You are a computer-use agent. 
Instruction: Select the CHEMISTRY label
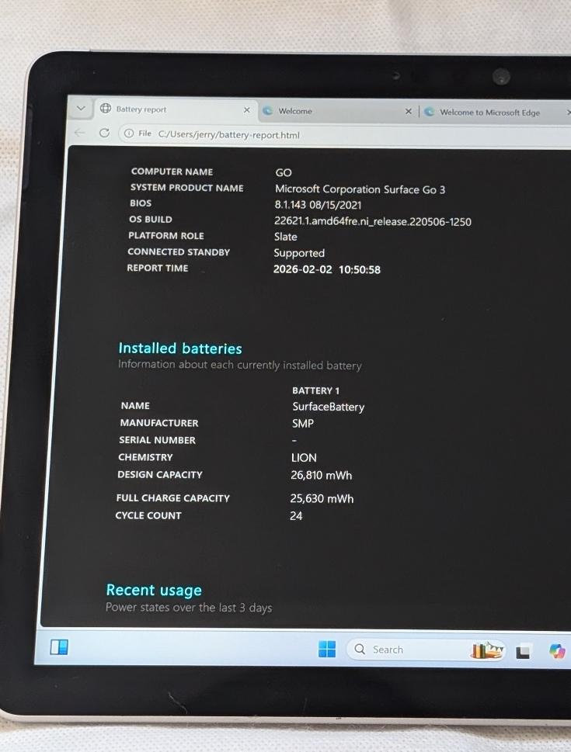[x=145, y=457]
